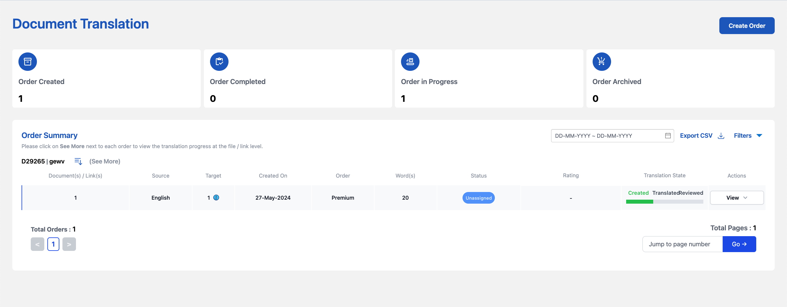Click the info icon beside target count
The height and width of the screenshot is (307, 787).
click(216, 198)
